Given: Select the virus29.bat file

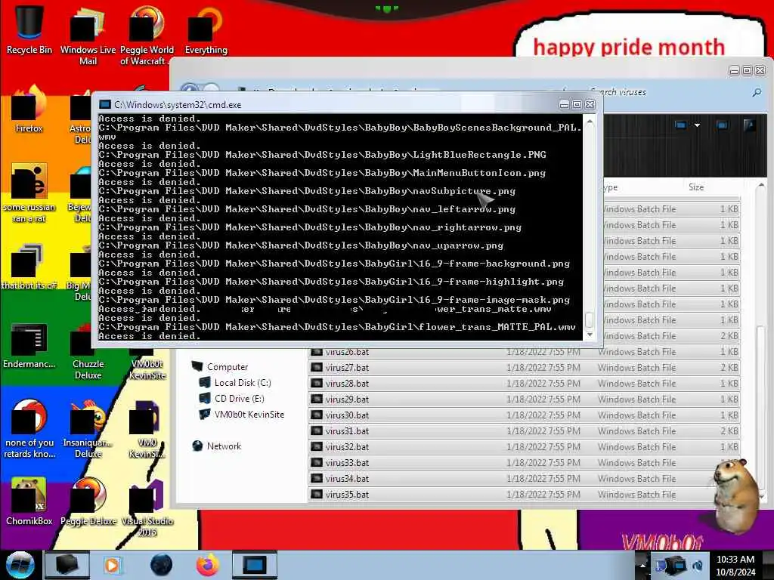Looking at the screenshot, I should pos(525,399).
